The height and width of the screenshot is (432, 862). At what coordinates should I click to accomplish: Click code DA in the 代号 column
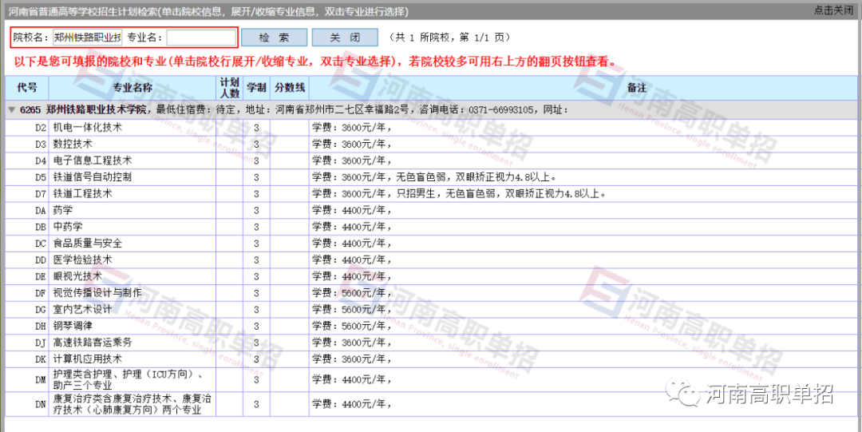point(40,210)
